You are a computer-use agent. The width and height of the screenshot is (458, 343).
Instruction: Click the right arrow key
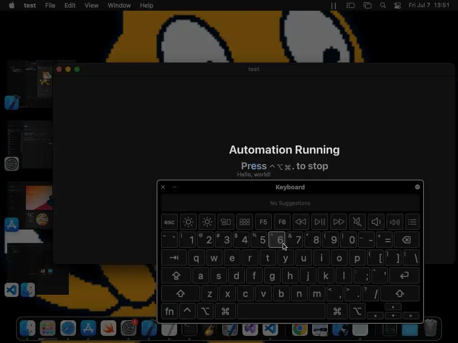coord(411,316)
